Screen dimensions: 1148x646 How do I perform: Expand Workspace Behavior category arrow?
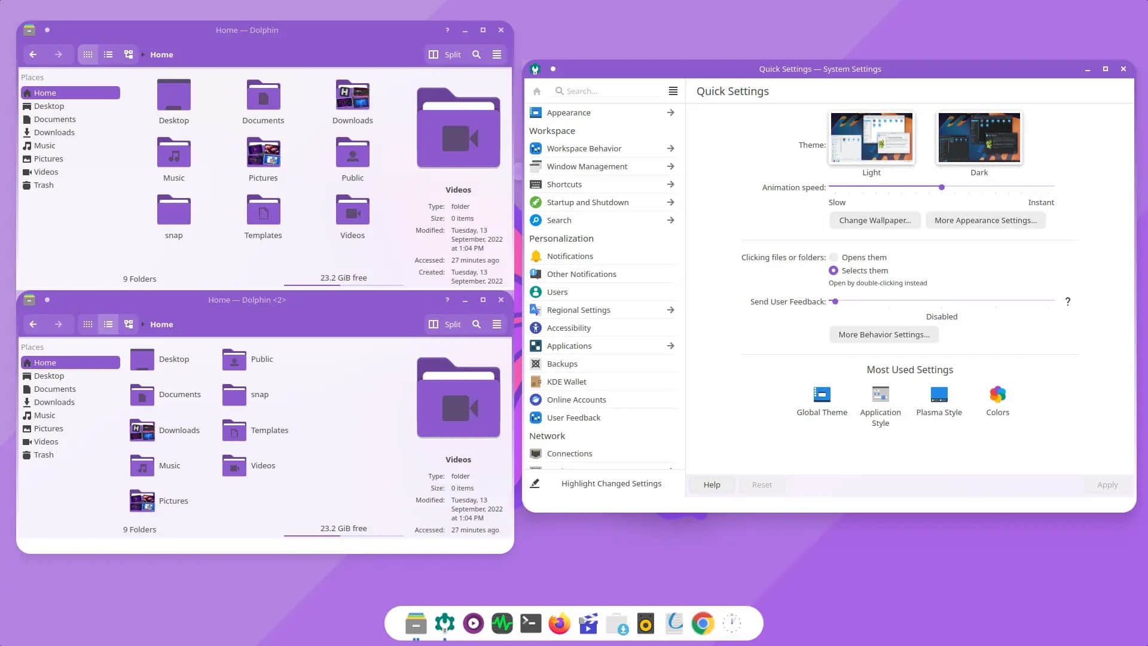pyautogui.click(x=671, y=148)
